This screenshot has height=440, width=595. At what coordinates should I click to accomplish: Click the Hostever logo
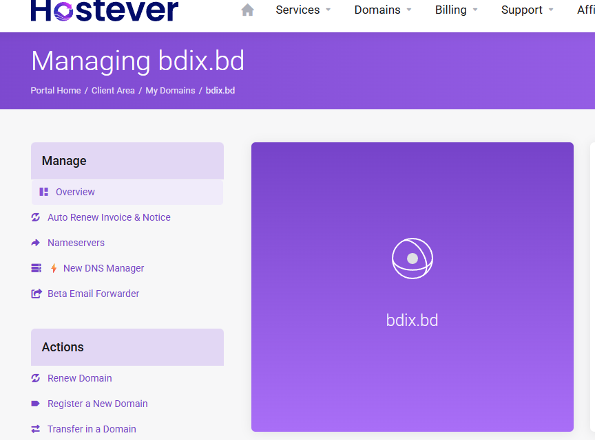(x=105, y=10)
